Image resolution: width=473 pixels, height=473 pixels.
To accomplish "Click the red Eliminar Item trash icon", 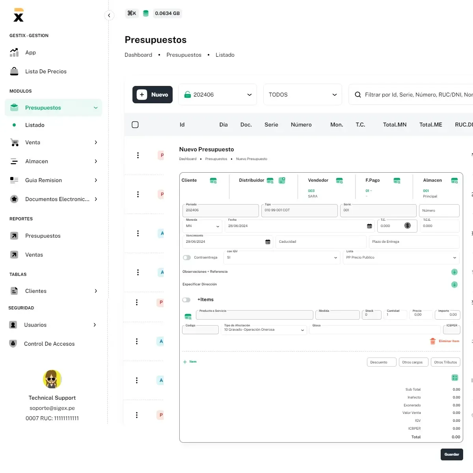I will pos(433,341).
